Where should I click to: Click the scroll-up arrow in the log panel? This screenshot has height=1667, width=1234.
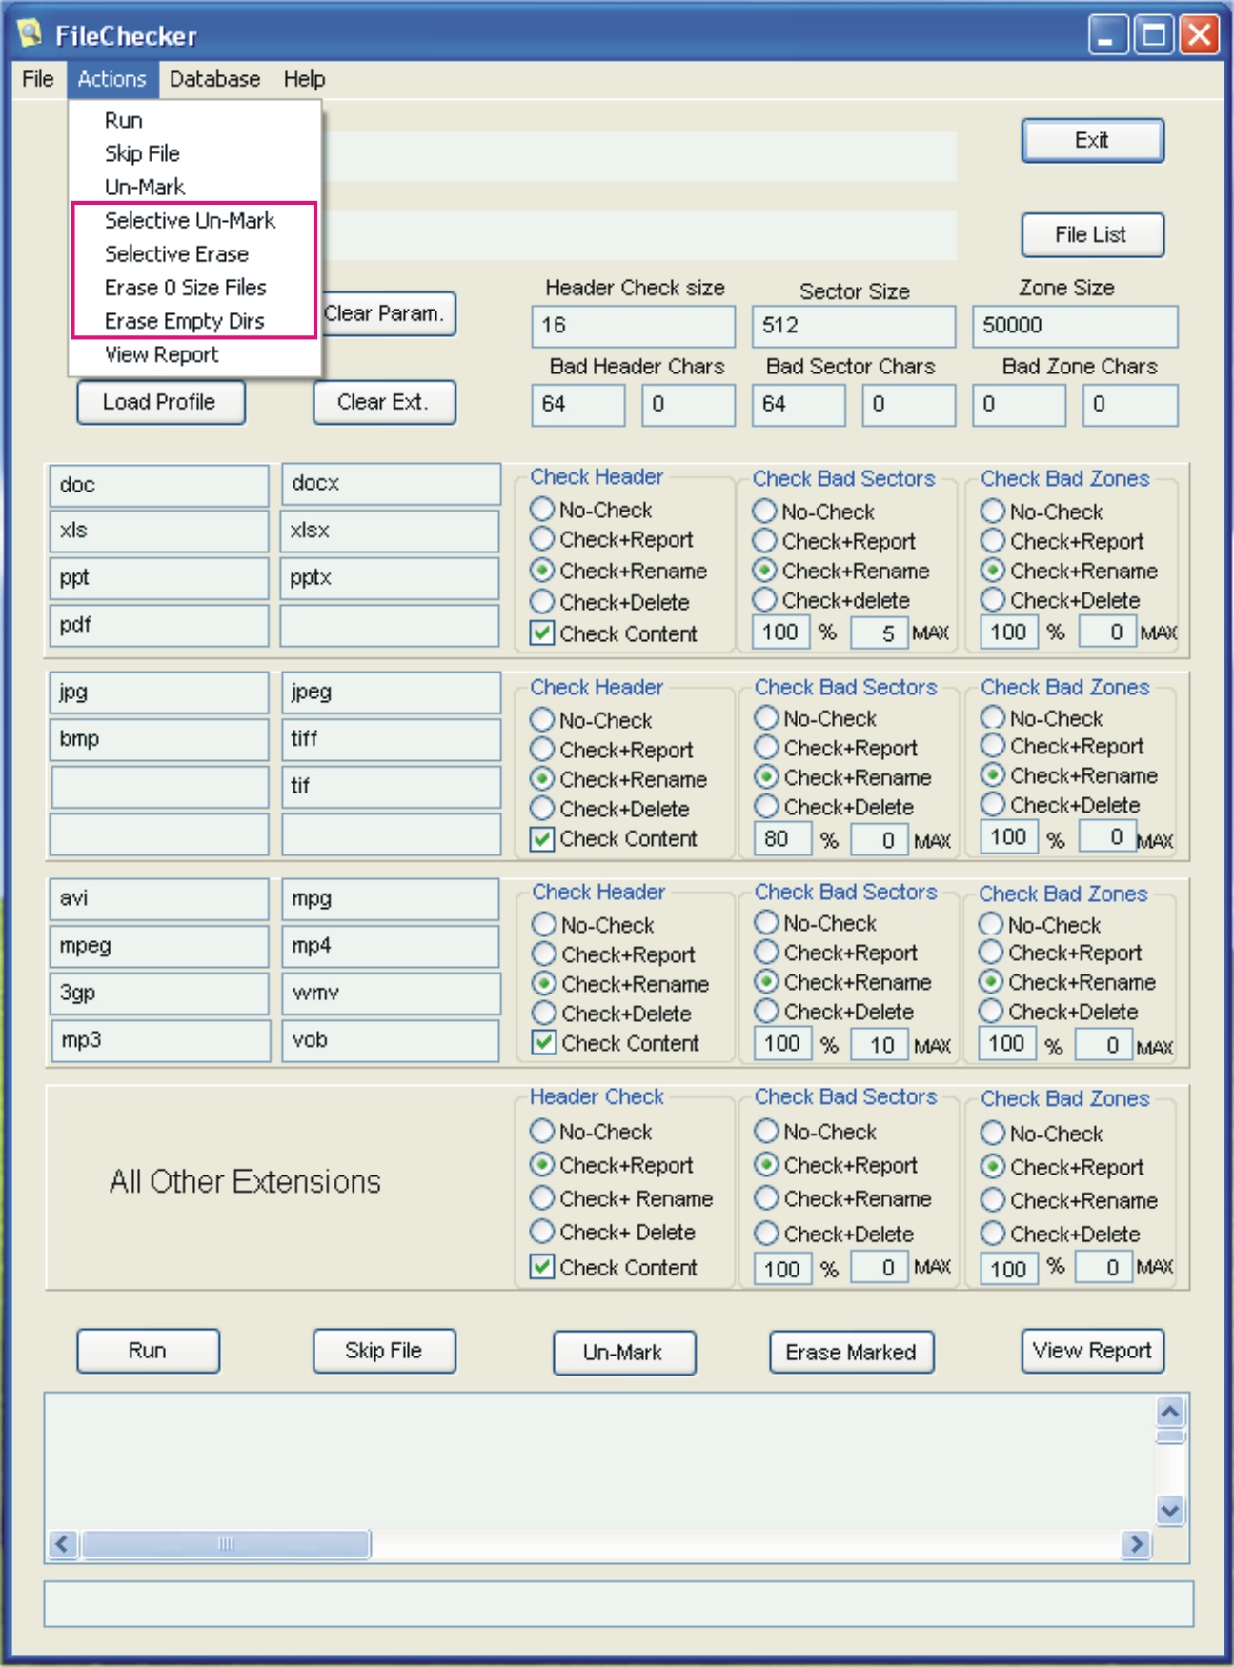1170,1411
